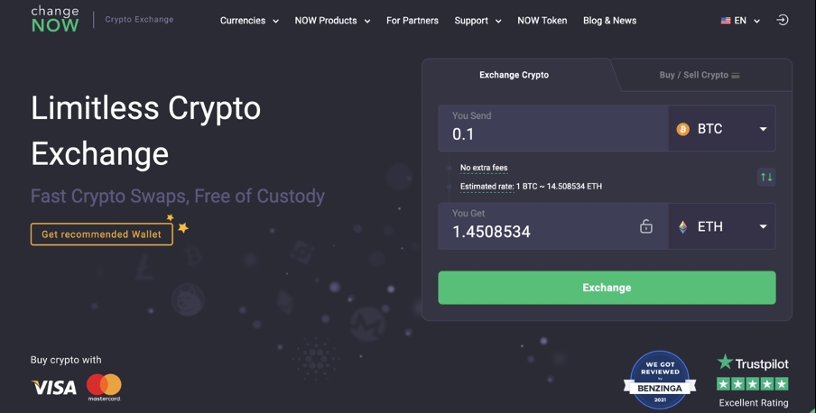
Task: Click Get recommended Wallet button
Action: [101, 234]
